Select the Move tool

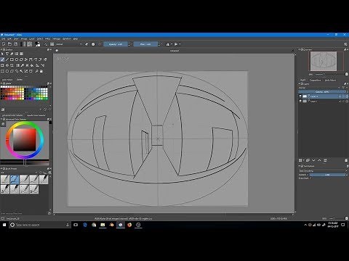(7, 65)
